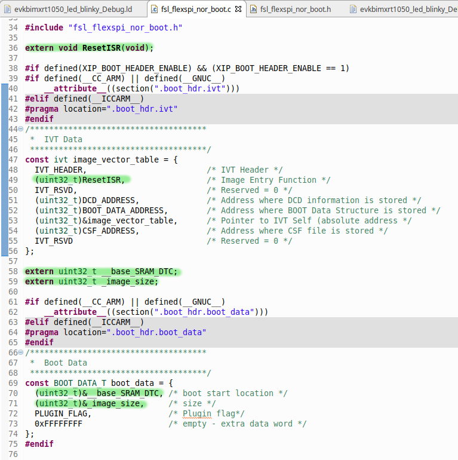
Task: Open the fsl_flexspi_nor_boot.h tab
Action: click(296, 10)
